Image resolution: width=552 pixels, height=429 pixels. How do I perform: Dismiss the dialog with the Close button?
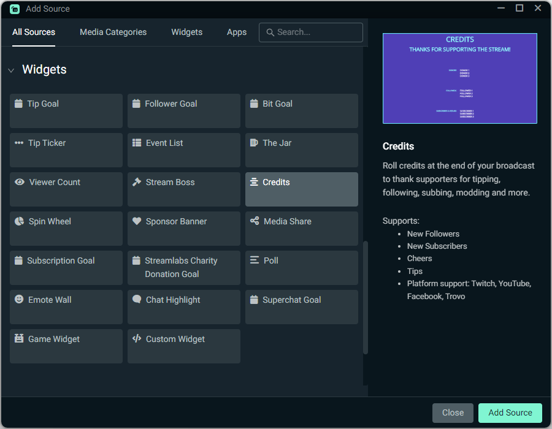[x=453, y=412]
